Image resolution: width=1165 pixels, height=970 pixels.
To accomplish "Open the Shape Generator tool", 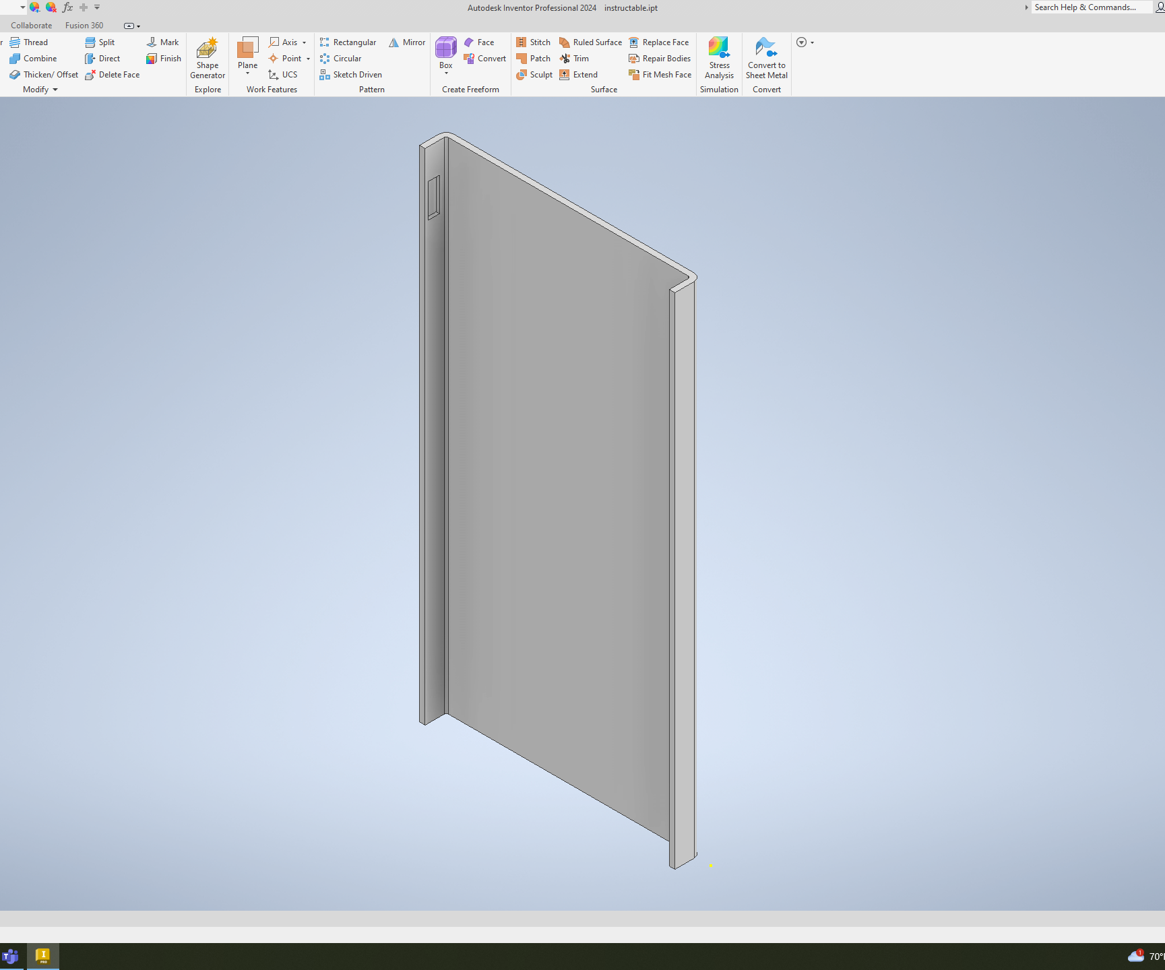I will (x=207, y=58).
